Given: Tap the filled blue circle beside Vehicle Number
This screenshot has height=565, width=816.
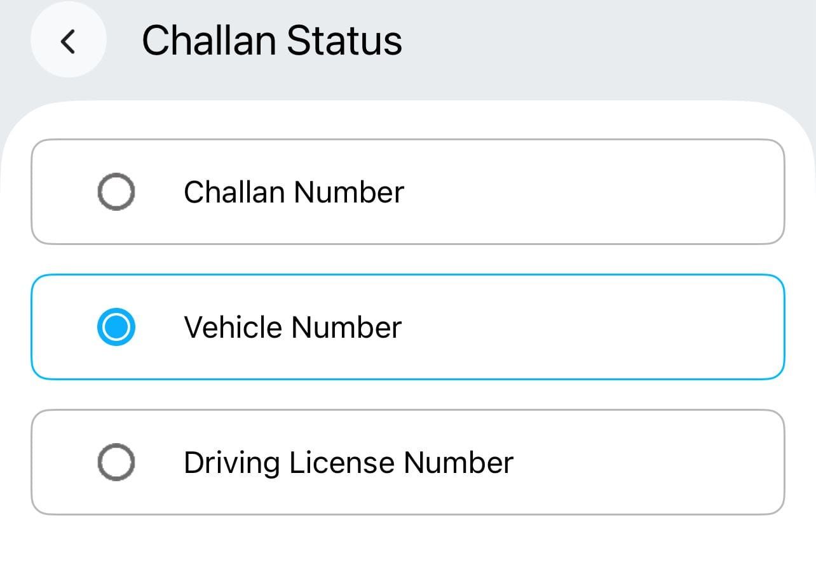Looking at the screenshot, I should coord(115,327).
